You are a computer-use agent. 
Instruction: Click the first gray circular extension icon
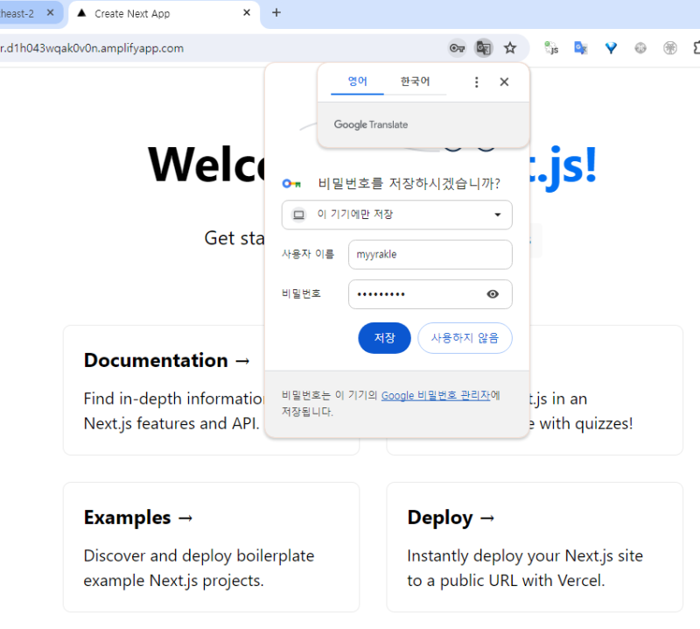point(640,48)
